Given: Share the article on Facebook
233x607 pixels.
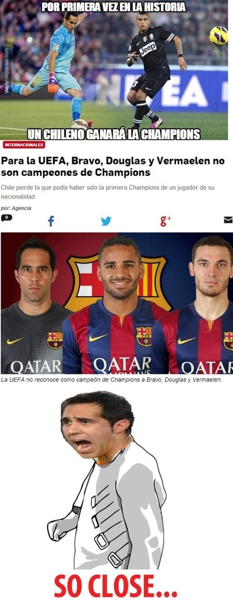Looking at the screenshot, I should coord(51,221).
